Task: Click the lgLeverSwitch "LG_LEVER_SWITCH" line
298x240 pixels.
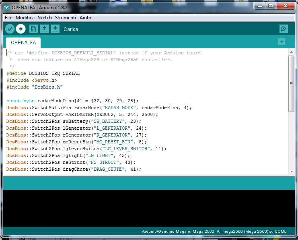Action: click(86, 149)
